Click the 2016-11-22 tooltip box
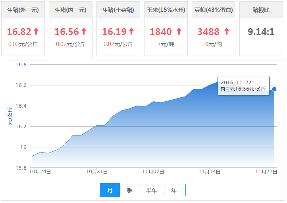This screenshot has width=287, height=203. point(243,85)
